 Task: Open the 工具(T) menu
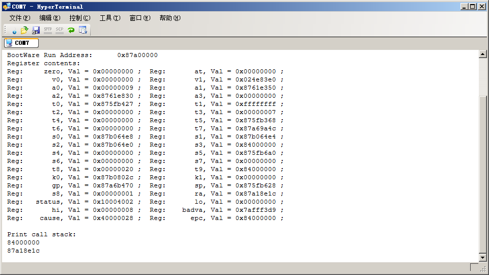tap(110, 18)
